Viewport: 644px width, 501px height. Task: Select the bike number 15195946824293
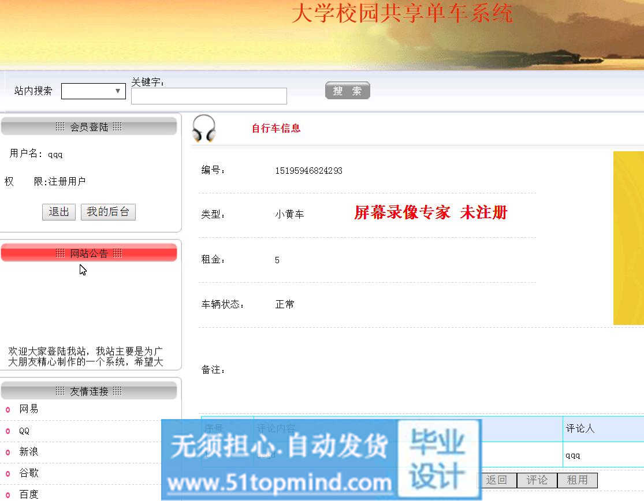tap(308, 171)
